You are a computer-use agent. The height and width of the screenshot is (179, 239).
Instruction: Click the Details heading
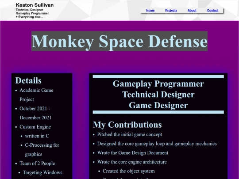28,80
